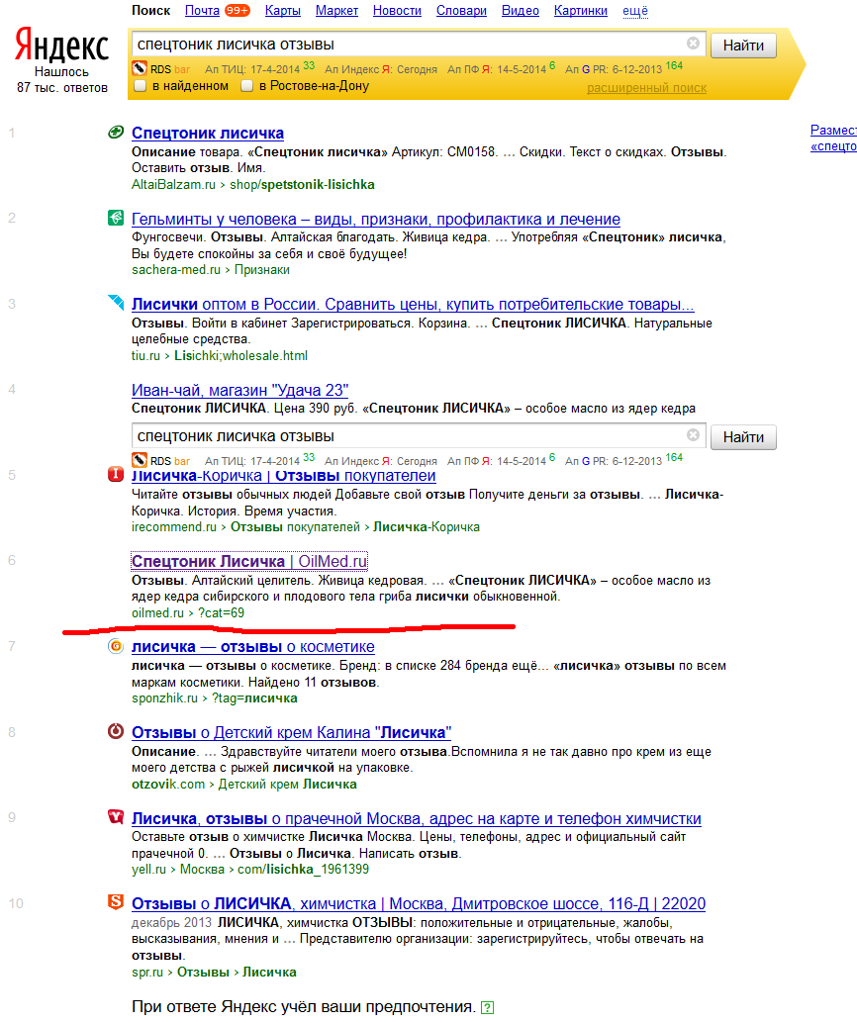The height and width of the screenshot is (1023, 857).
Task: Click the Yandex logo
Action: [x=61, y=46]
